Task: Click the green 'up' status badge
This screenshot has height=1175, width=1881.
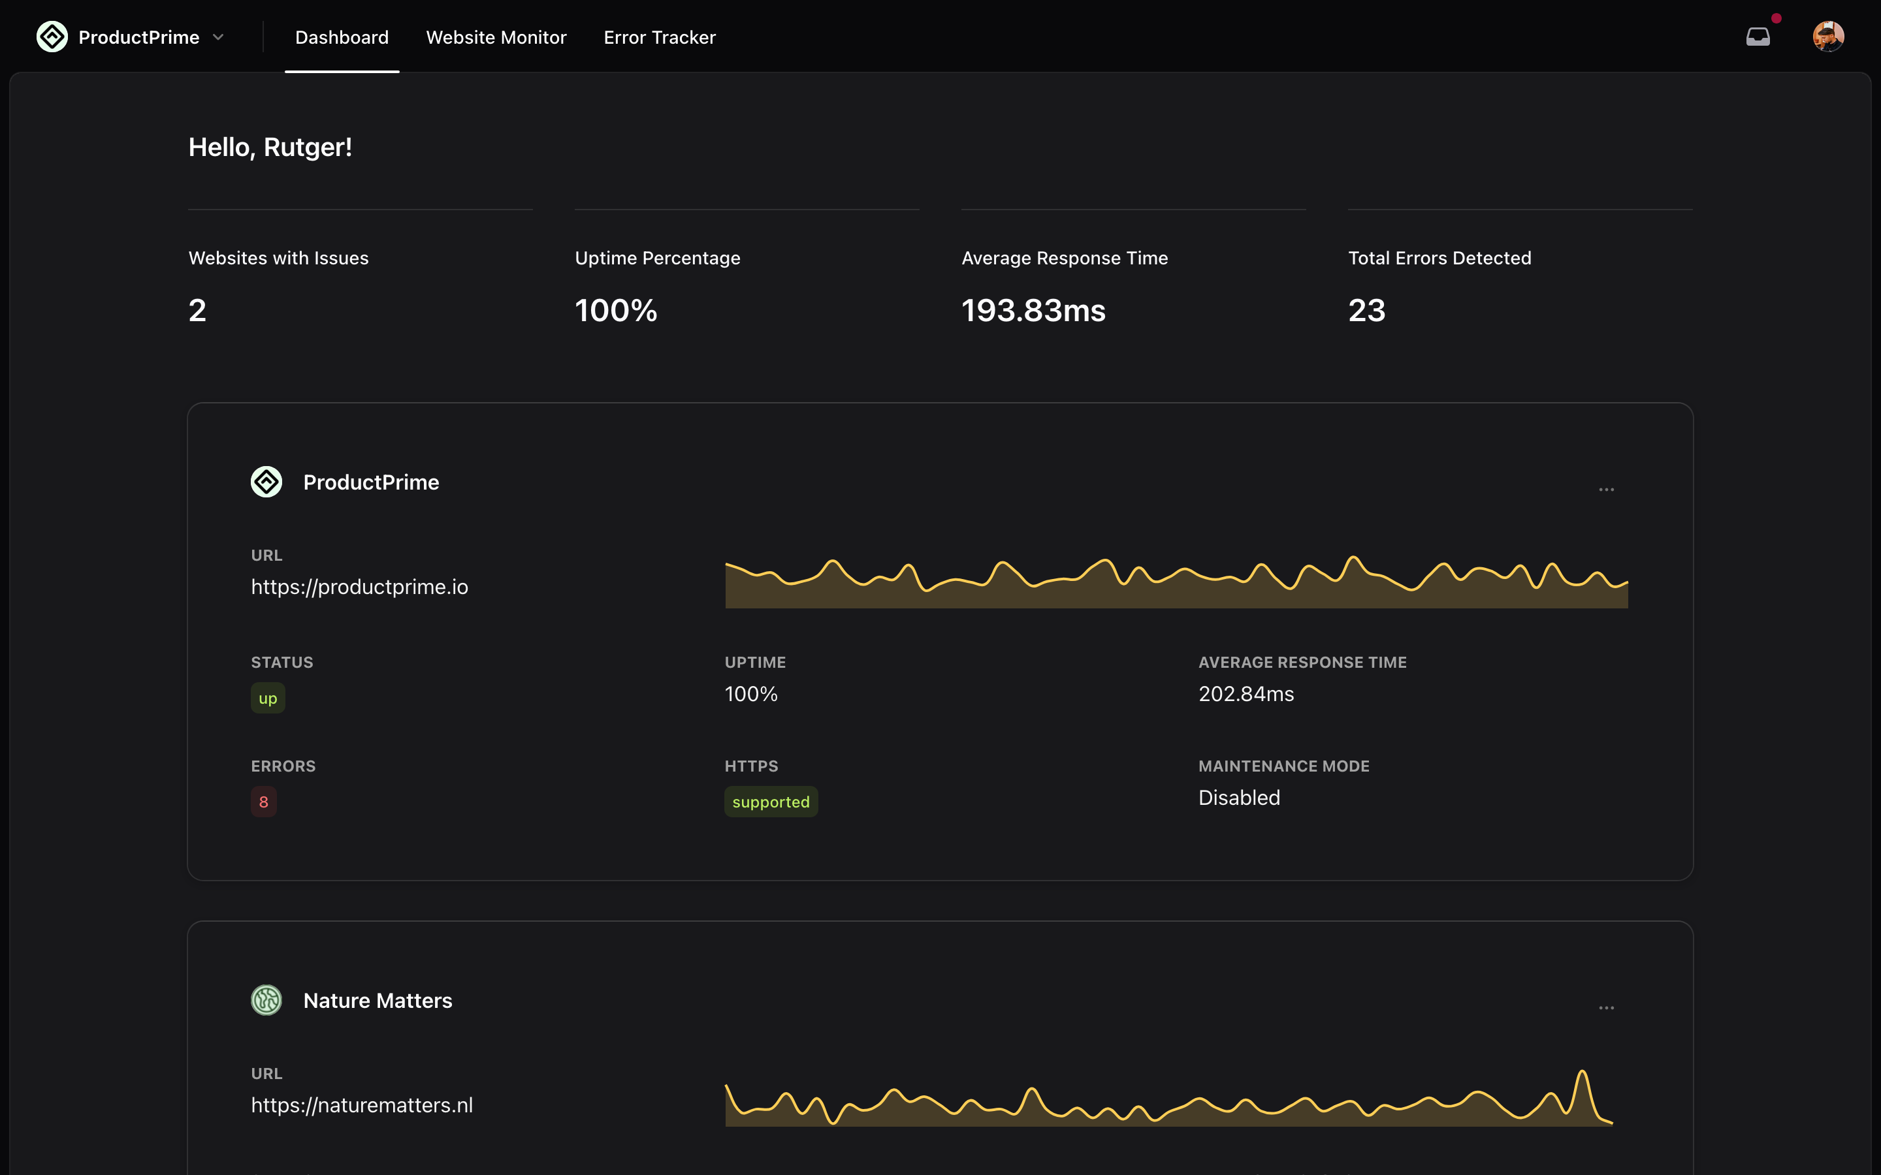Action: click(267, 698)
